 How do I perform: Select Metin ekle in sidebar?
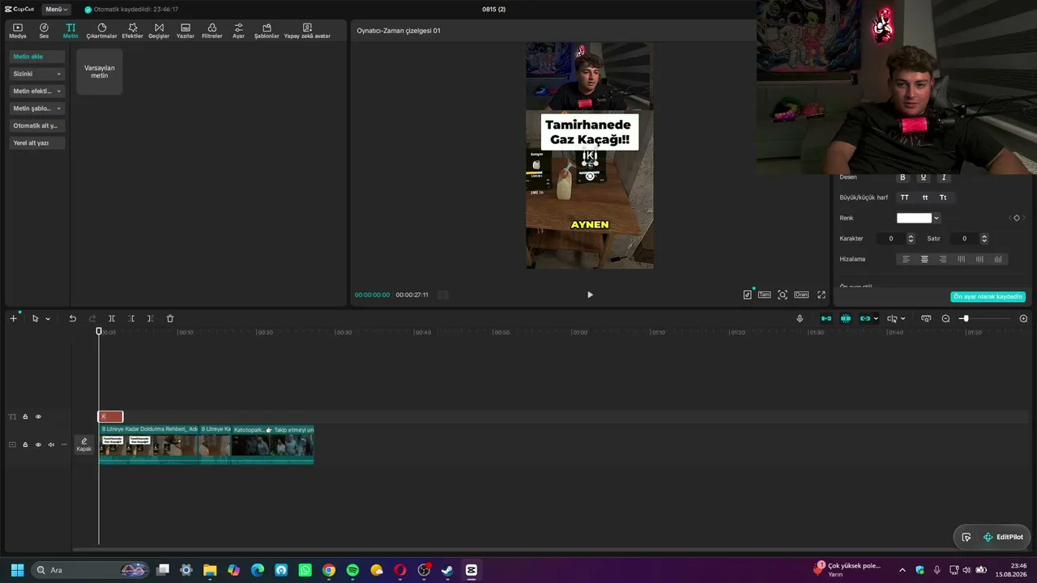click(x=37, y=57)
